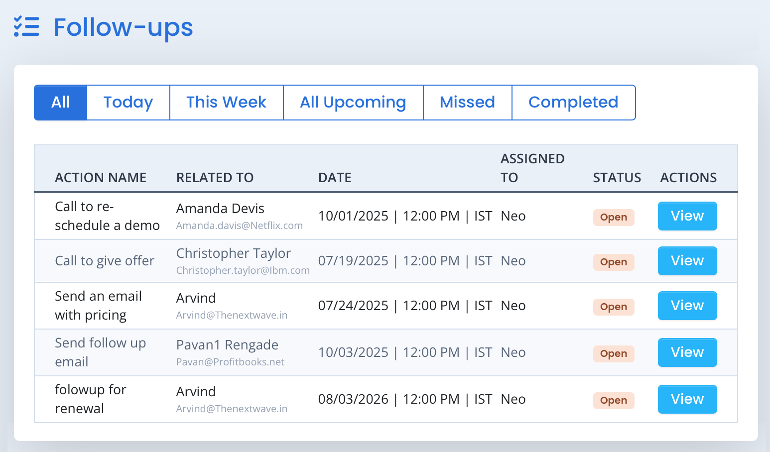Click the DATE column header
770x452 pixels.
point(335,178)
